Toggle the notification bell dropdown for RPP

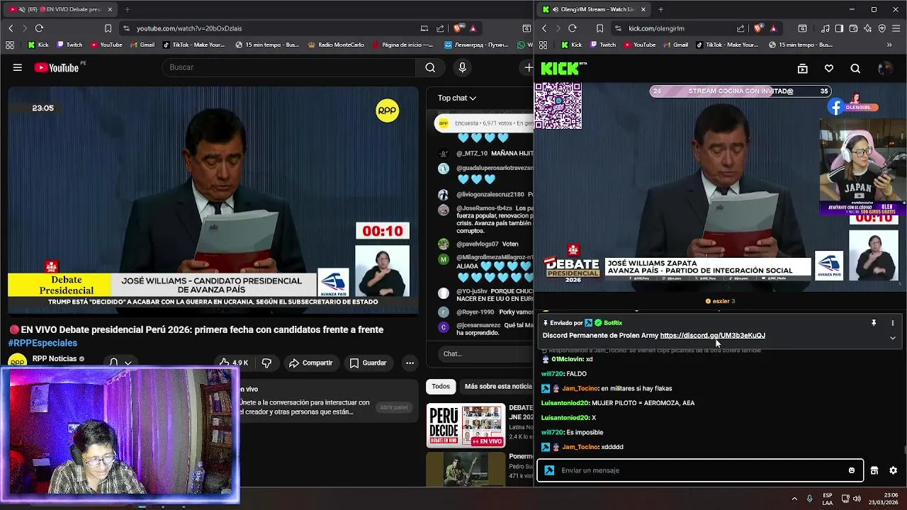point(120,363)
